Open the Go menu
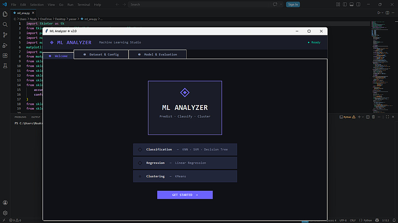398x223 pixels. (61, 4)
